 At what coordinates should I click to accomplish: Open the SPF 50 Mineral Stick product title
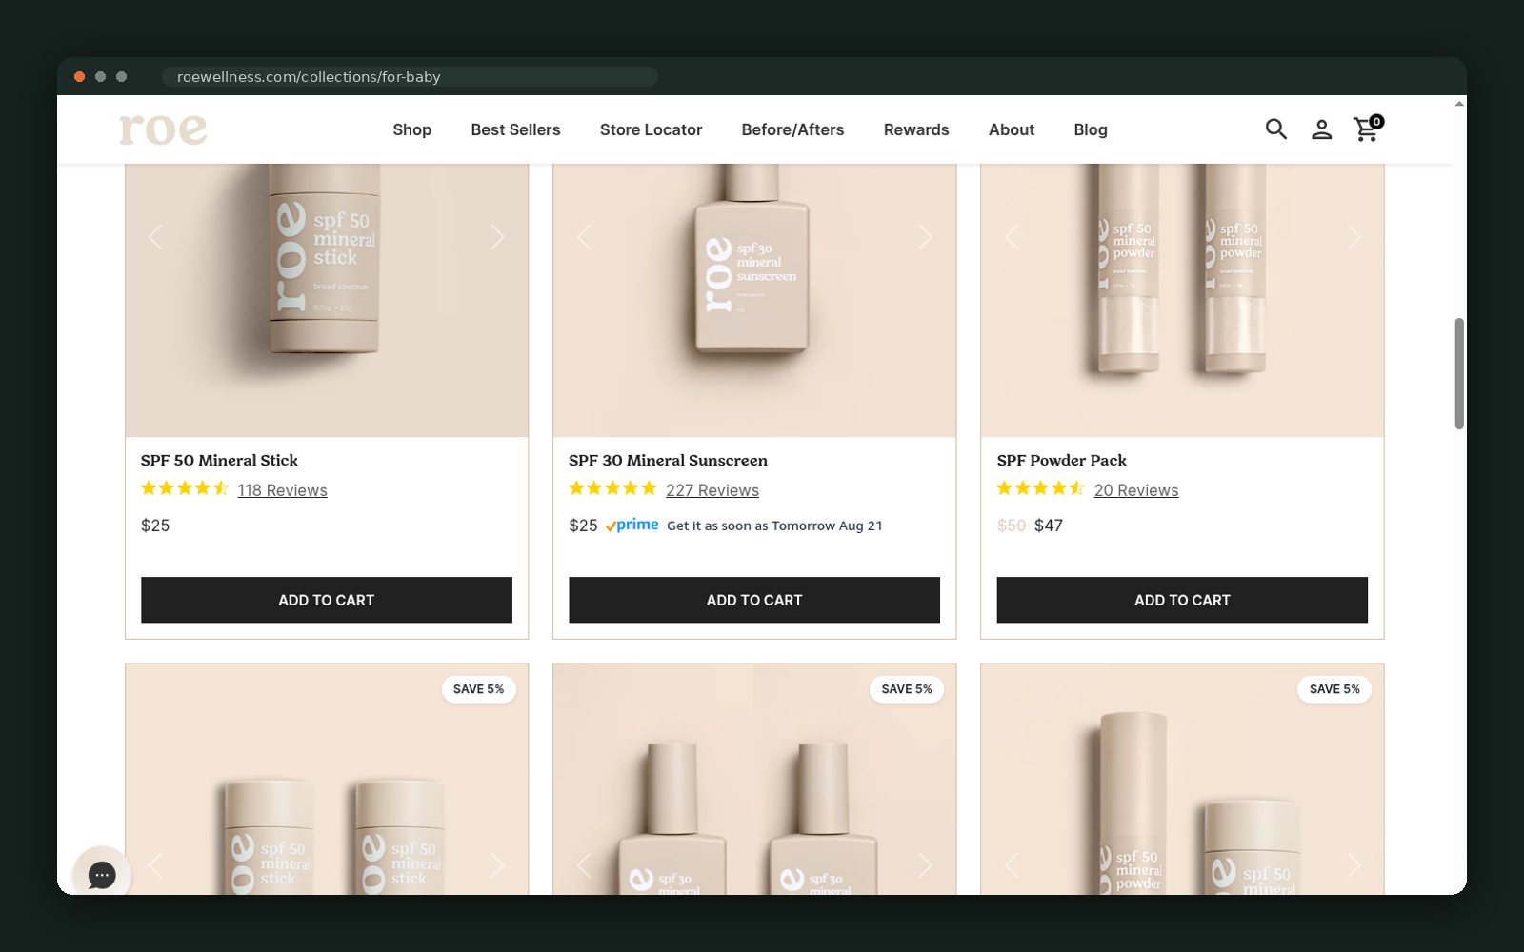[x=219, y=460]
